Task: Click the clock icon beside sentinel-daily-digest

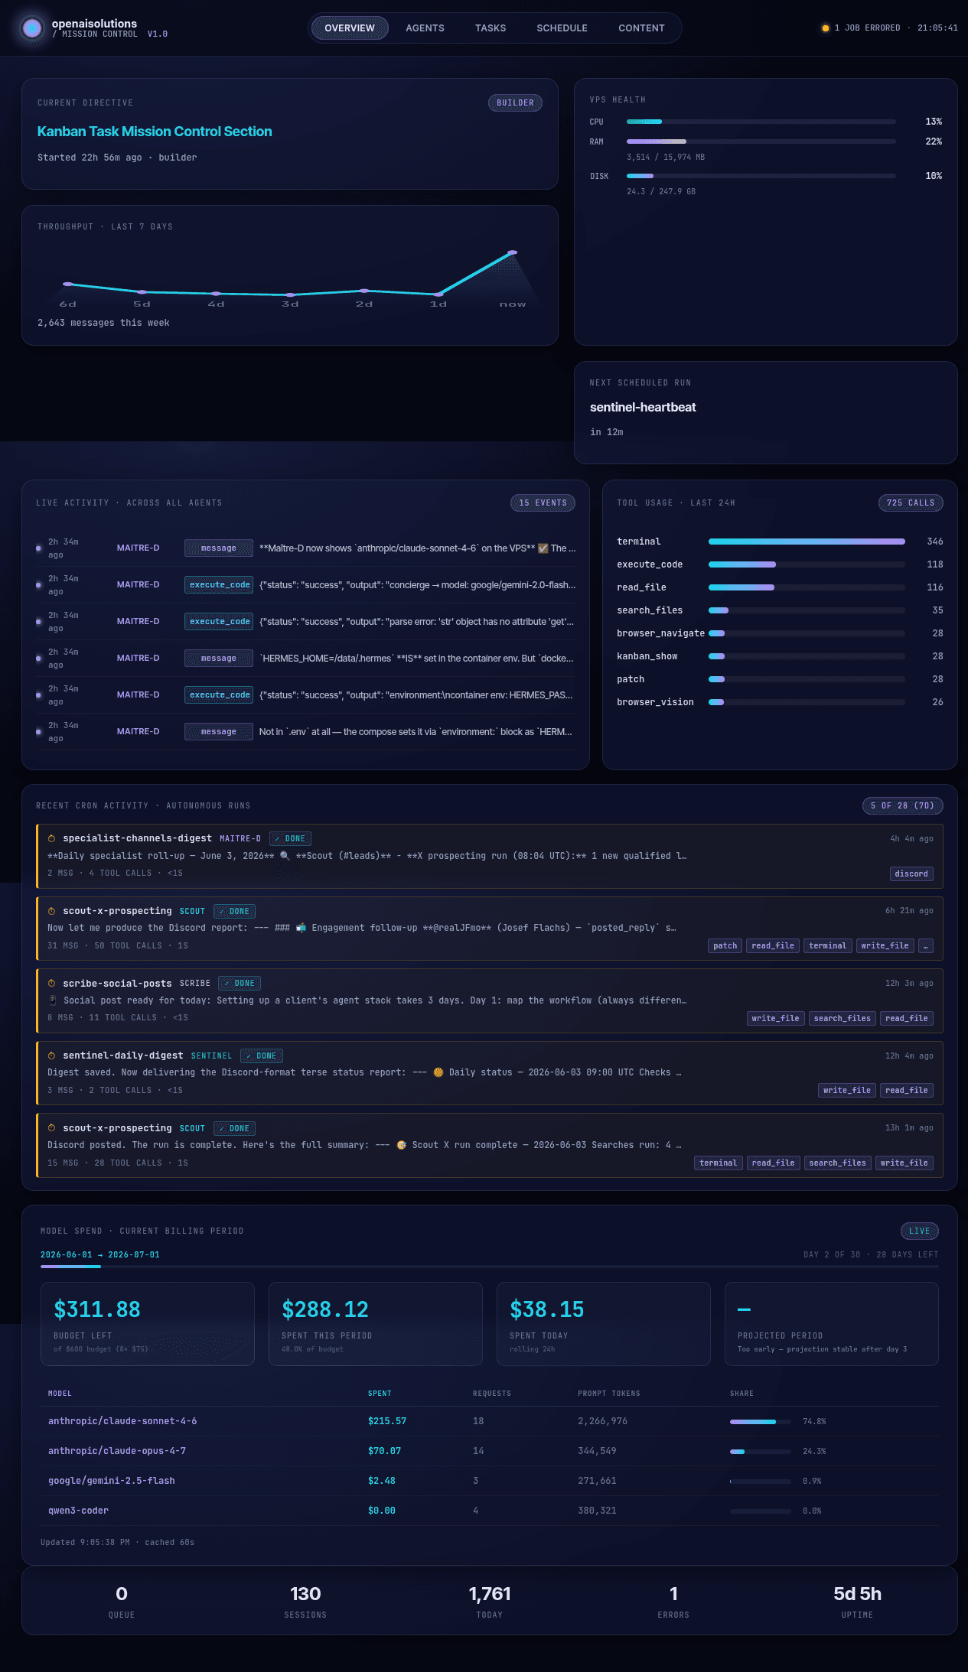Action: 52,1056
